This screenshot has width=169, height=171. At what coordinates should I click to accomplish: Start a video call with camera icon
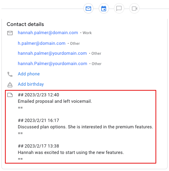tap(134, 9)
